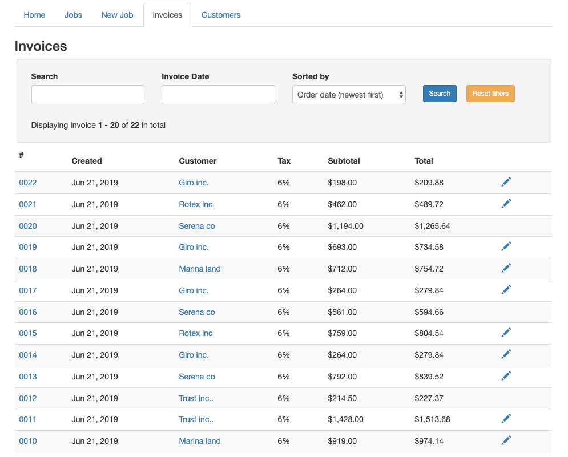Viewport: 568px width, 457px height.
Task: Edit invoice 0022 with pencil icon
Action: 506,182
